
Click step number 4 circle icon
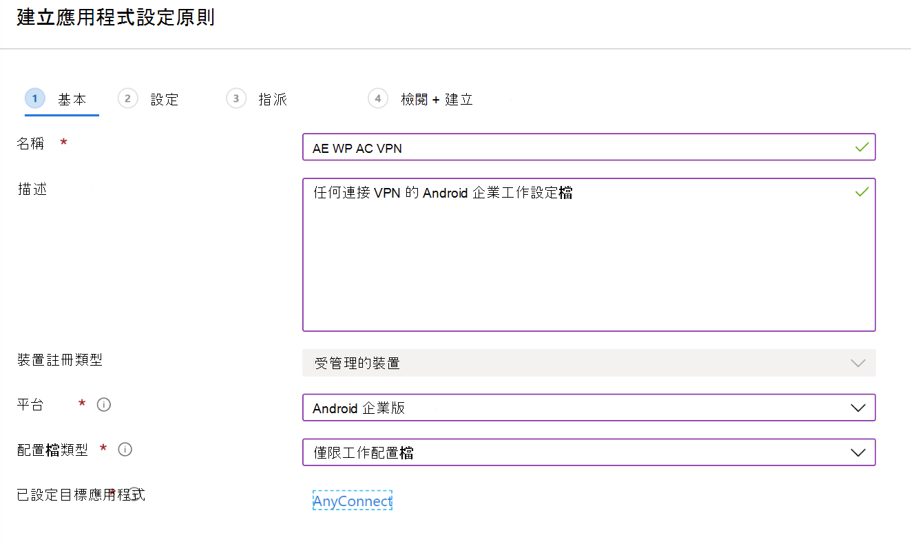pos(378,98)
